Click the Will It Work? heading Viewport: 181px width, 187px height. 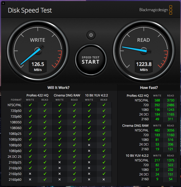(59, 88)
